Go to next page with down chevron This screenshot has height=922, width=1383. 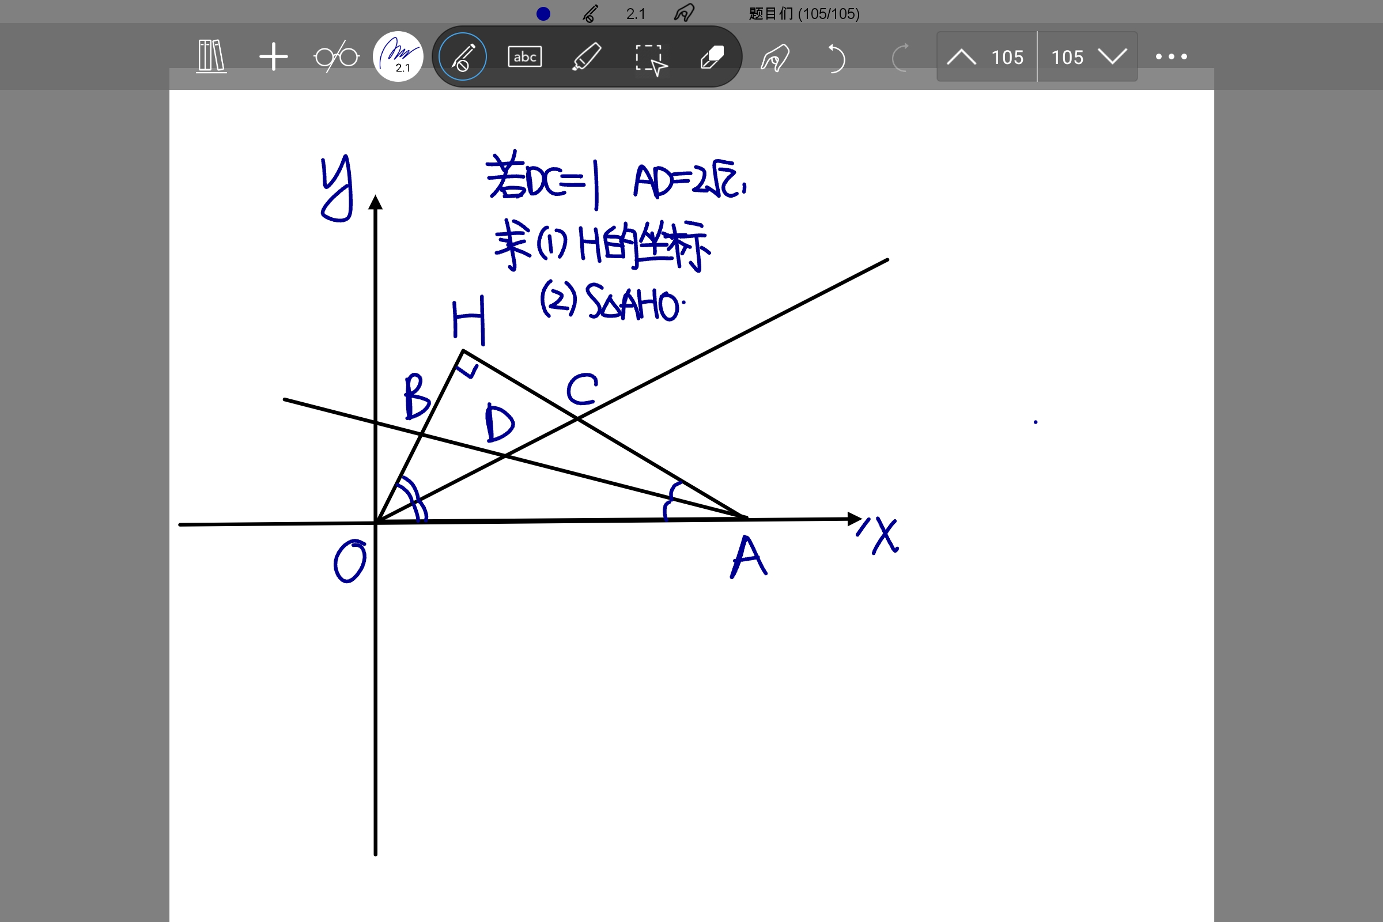[x=1113, y=57]
